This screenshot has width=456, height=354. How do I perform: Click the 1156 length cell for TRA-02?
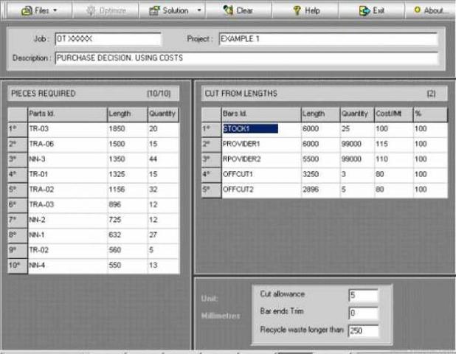tap(128, 190)
